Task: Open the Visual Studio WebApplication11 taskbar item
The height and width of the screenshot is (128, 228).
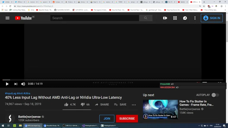Action: [x=90, y=126]
